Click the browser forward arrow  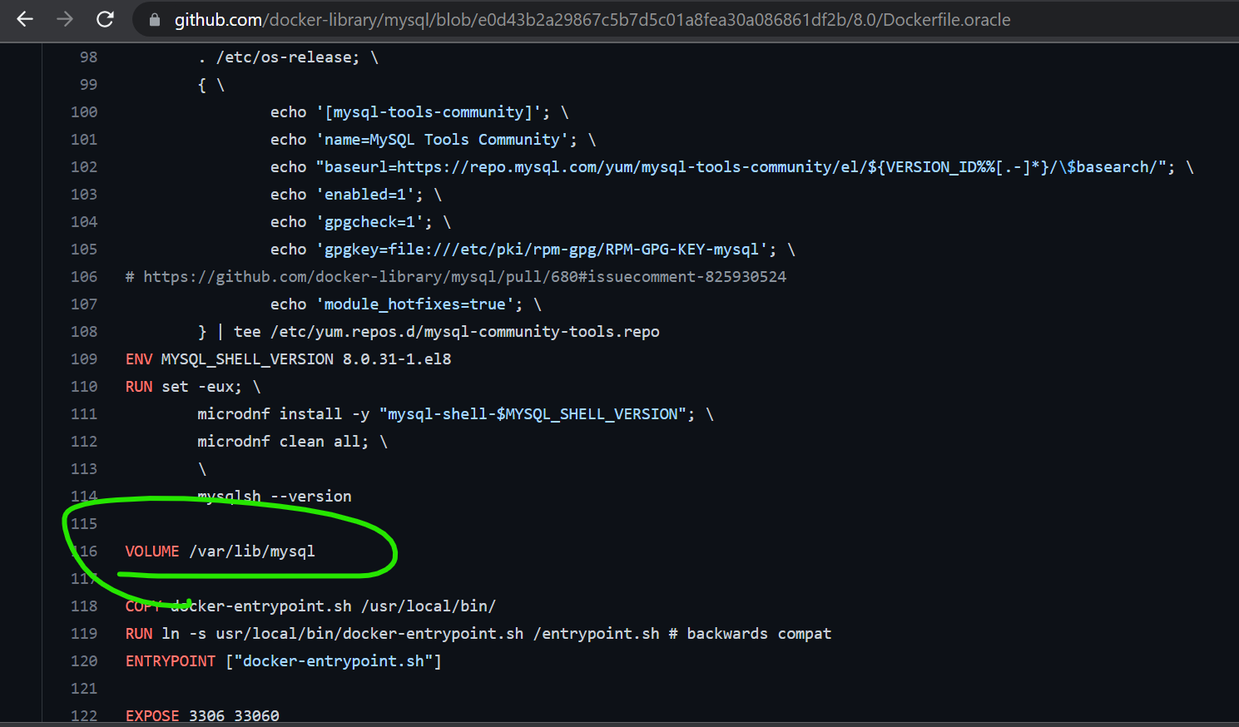coord(65,19)
